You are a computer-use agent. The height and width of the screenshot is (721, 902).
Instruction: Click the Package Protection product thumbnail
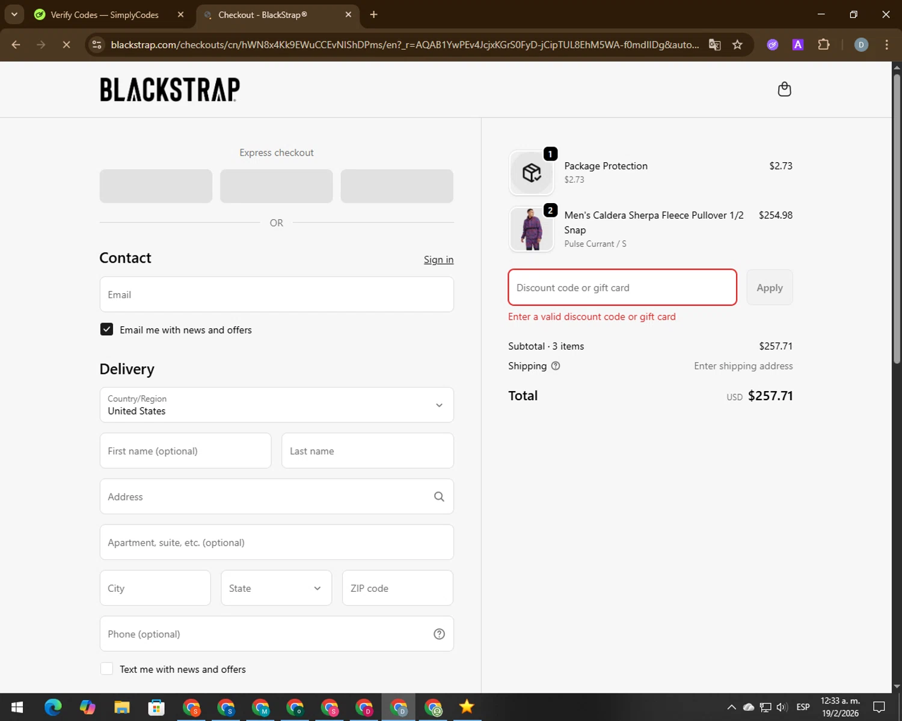[532, 173]
